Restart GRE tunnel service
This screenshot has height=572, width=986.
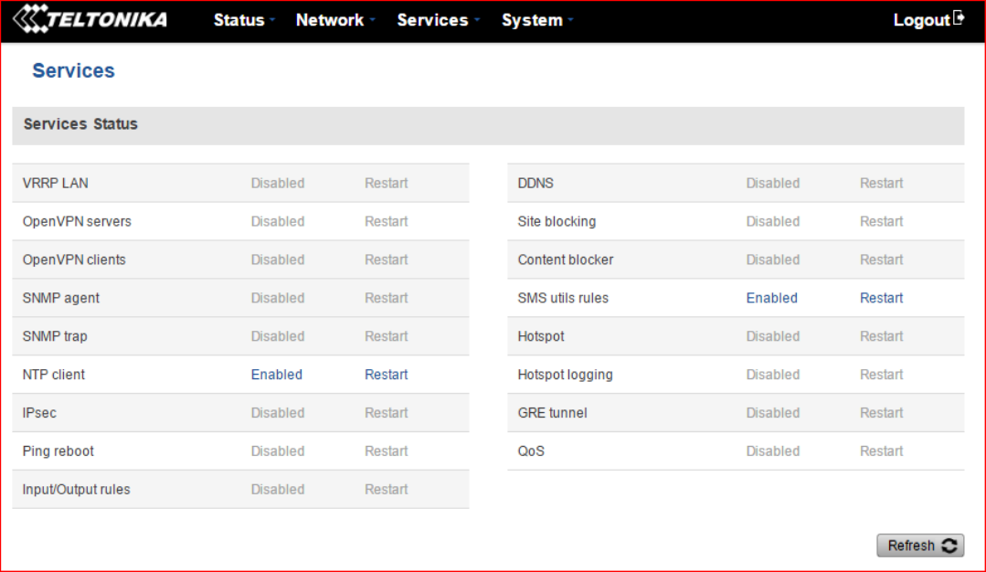(x=881, y=413)
